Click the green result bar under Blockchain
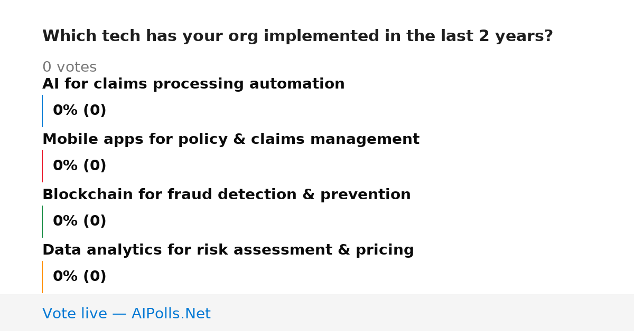Viewport: 634px width, 331px height. click(x=42, y=221)
